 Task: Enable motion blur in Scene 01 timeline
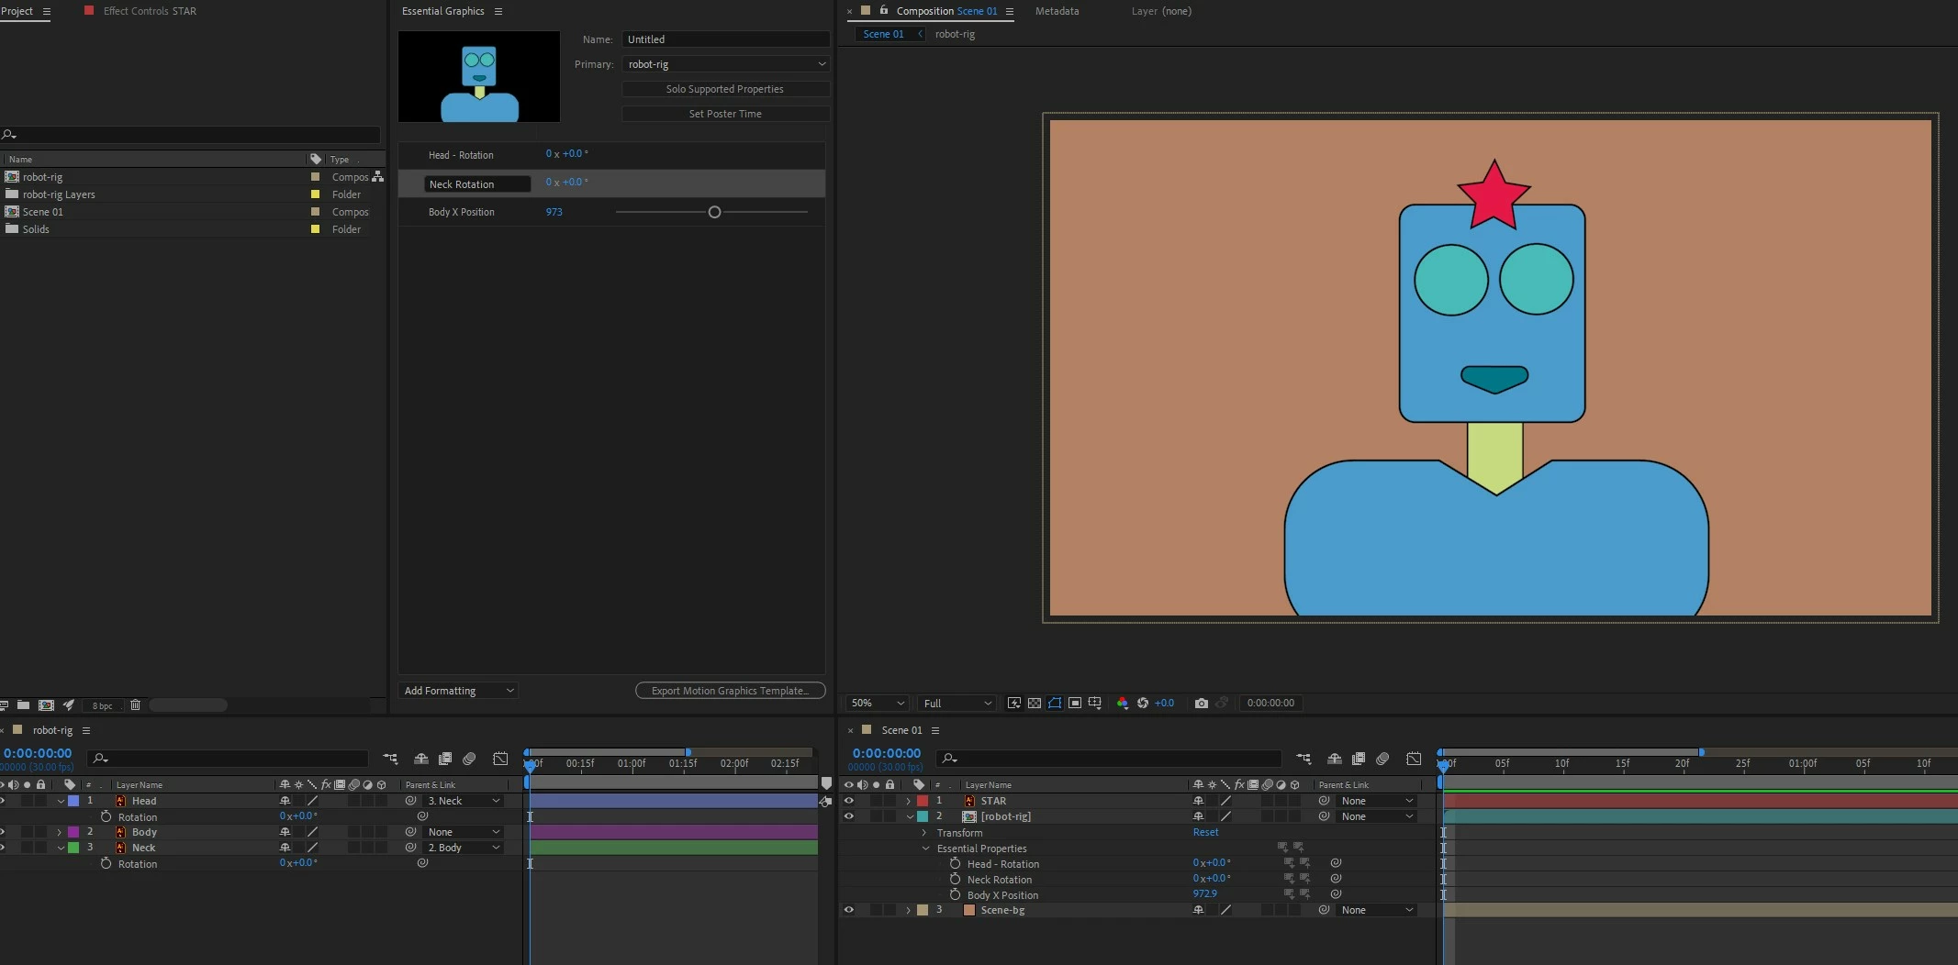1382,759
